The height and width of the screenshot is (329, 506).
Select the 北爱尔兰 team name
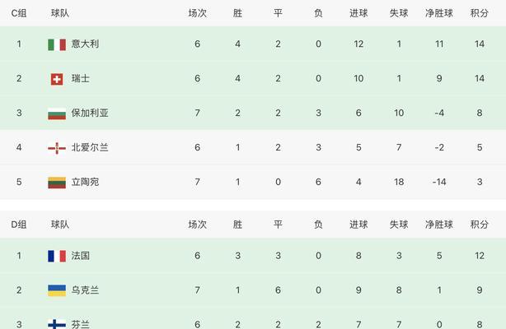point(90,147)
